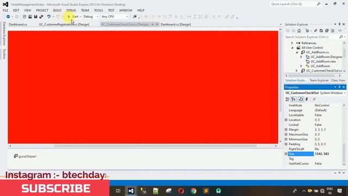Screen dimensions: 348x196
Task: Click the Categorized view icon in Properties
Action: click(x=288, y=99)
